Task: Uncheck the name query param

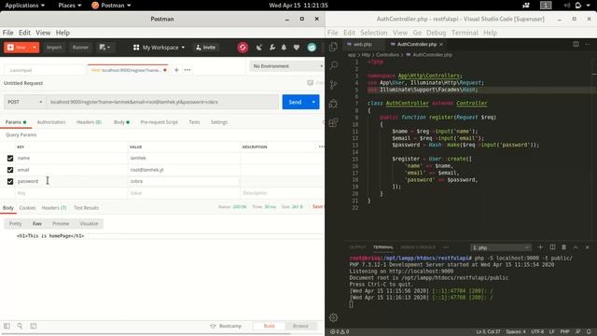Action: (10, 158)
